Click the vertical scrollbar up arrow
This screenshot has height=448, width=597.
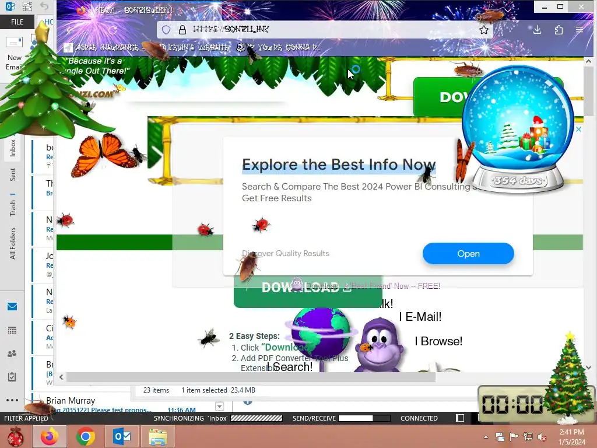coord(588,61)
